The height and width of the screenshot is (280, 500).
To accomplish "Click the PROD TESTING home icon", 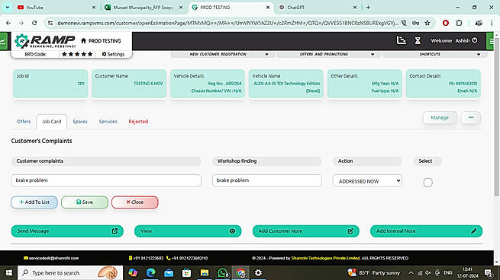I will pos(83,40).
